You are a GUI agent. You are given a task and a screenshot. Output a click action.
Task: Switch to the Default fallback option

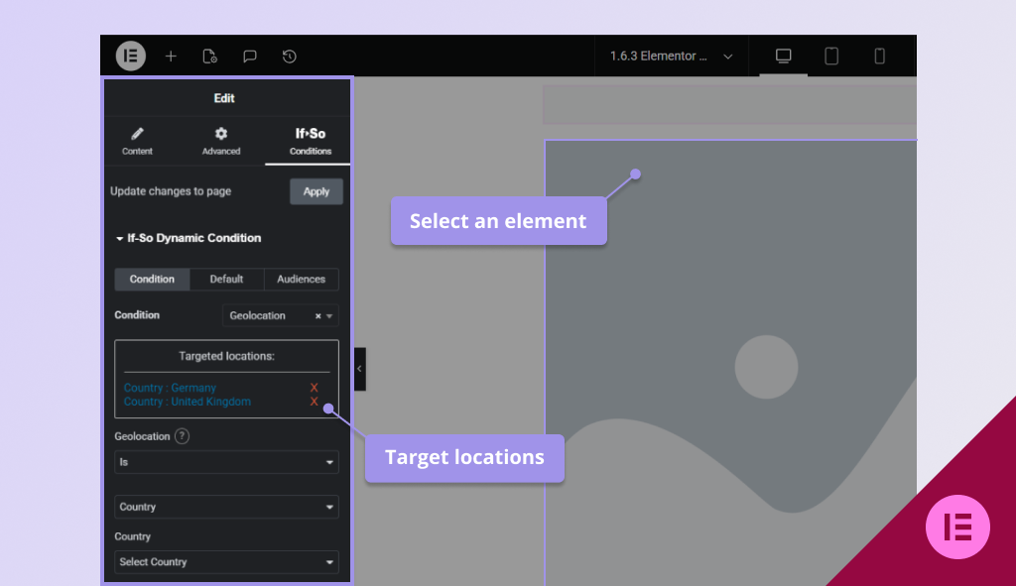pos(226,279)
